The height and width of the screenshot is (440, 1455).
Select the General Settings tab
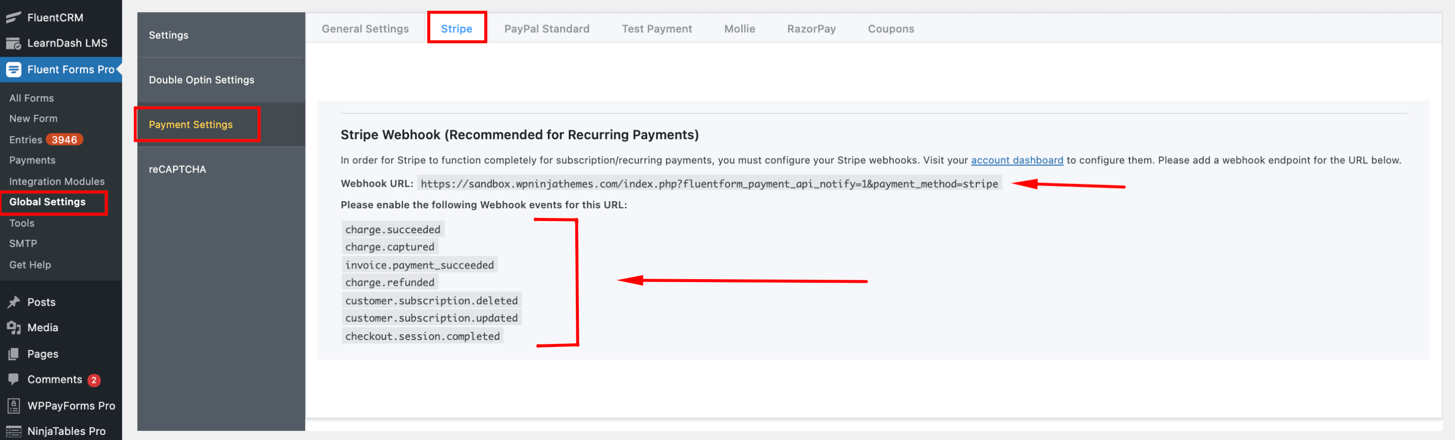pyautogui.click(x=365, y=29)
